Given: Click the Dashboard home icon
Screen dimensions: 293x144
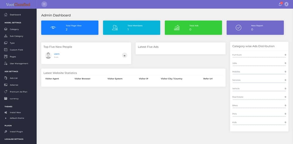Looking at the screenshot, I should coord(6,15).
